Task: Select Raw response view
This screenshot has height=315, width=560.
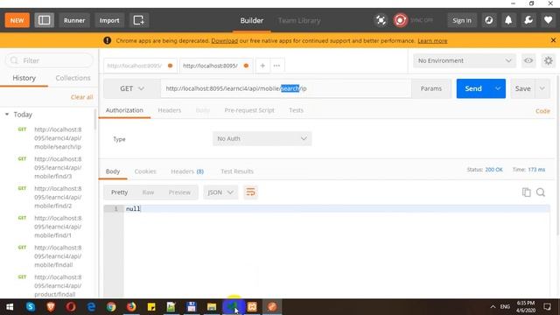Action: [x=148, y=192]
